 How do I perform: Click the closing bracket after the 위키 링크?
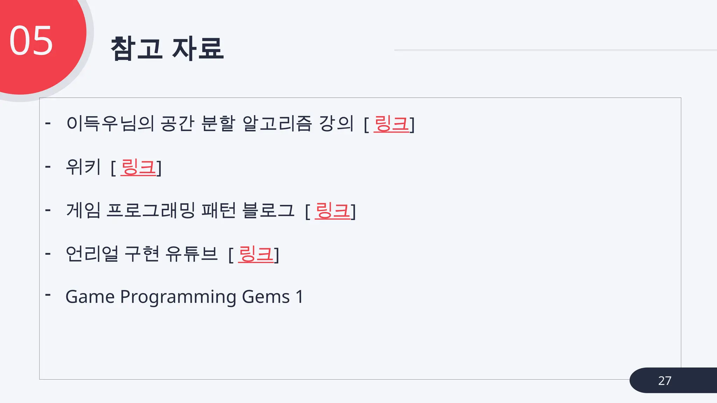[x=159, y=168]
